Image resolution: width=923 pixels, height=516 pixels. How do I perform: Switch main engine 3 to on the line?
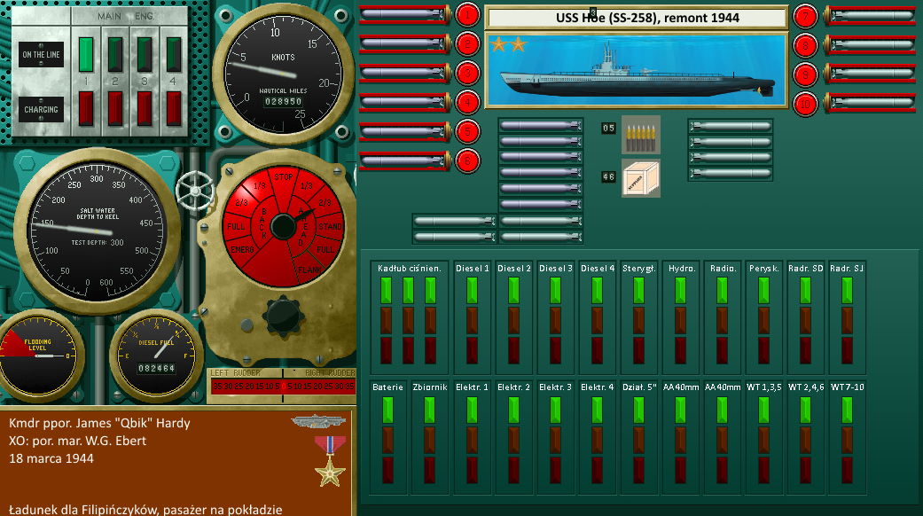tap(145, 53)
